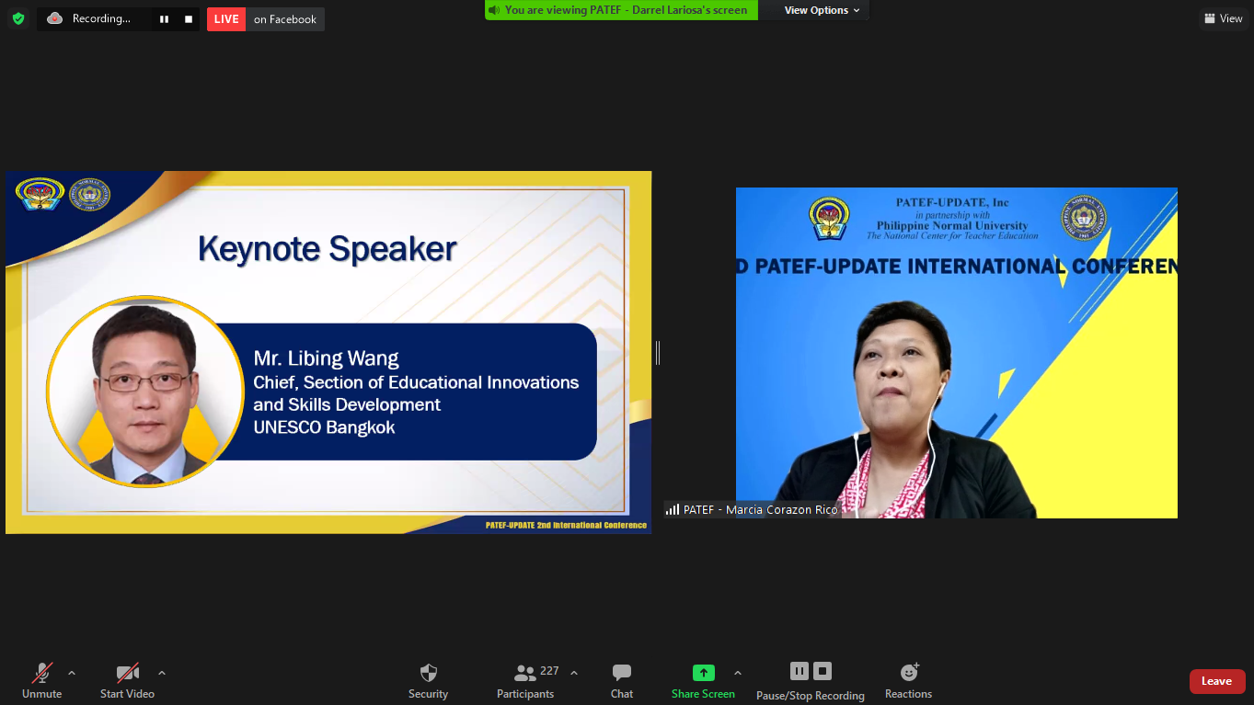This screenshot has width=1254, height=705.
Task: Click the LIVE on Facebook indicator
Action: 266,19
